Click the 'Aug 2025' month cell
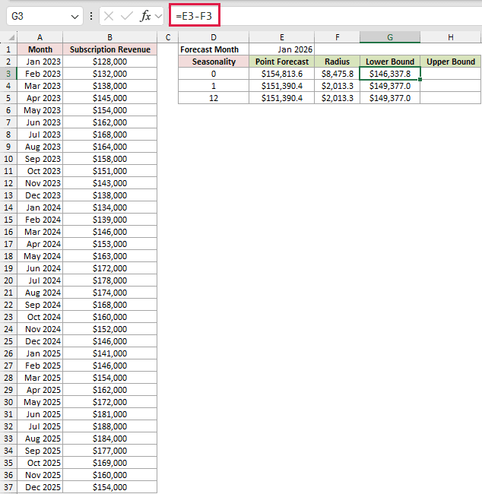The image size is (482, 494). (x=40, y=439)
